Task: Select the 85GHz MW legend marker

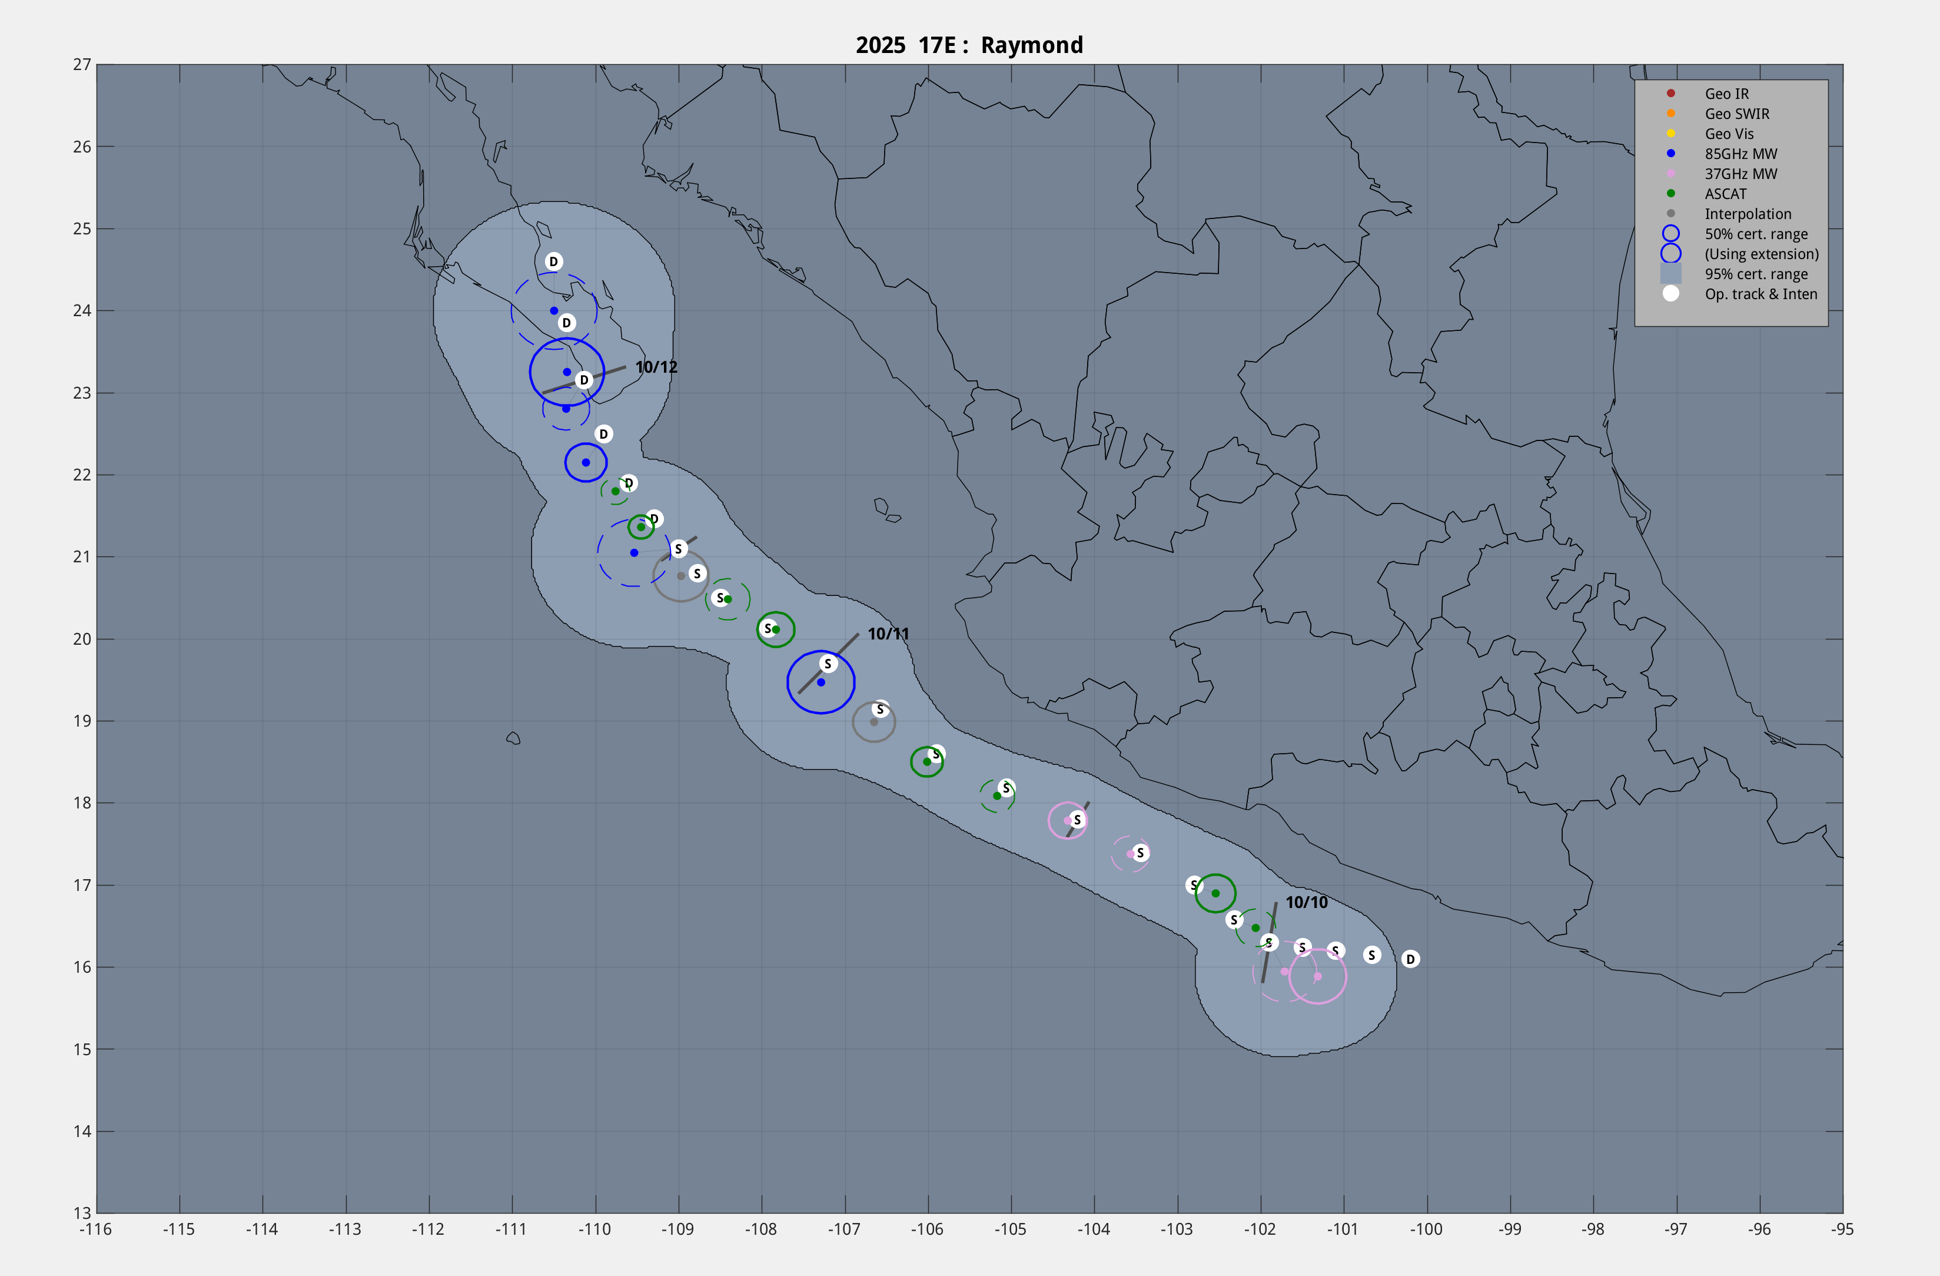Action: [x=1670, y=153]
